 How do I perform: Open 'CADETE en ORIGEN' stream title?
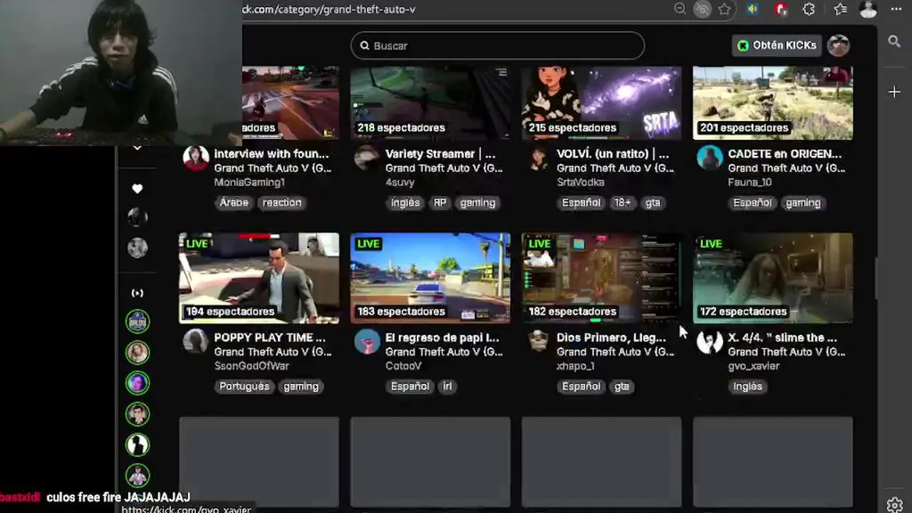[x=784, y=153]
